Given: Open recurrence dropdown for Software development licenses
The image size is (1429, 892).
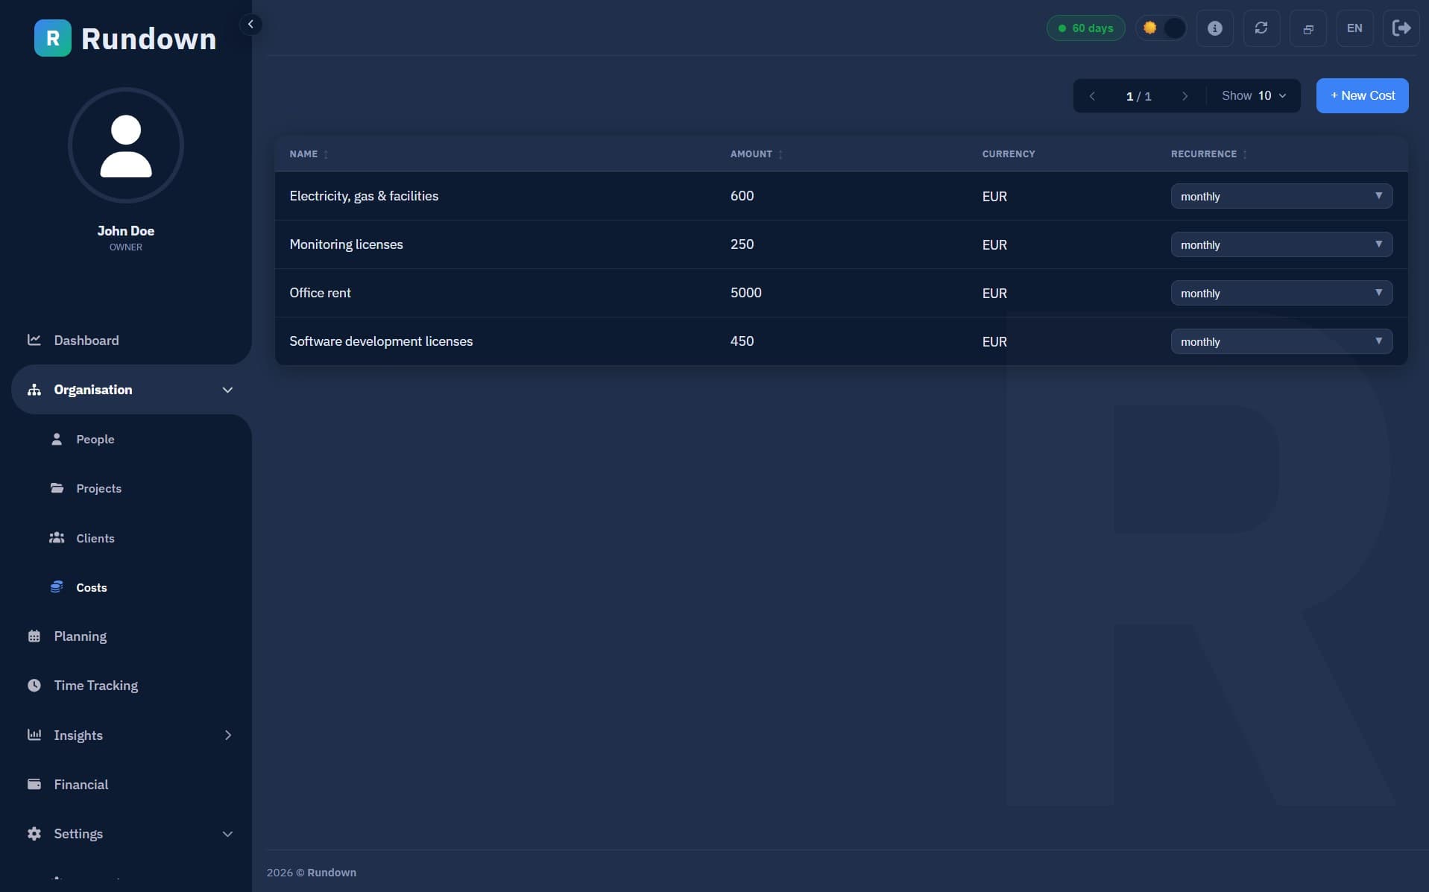Looking at the screenshot, I should click(x=1281, y=341).
